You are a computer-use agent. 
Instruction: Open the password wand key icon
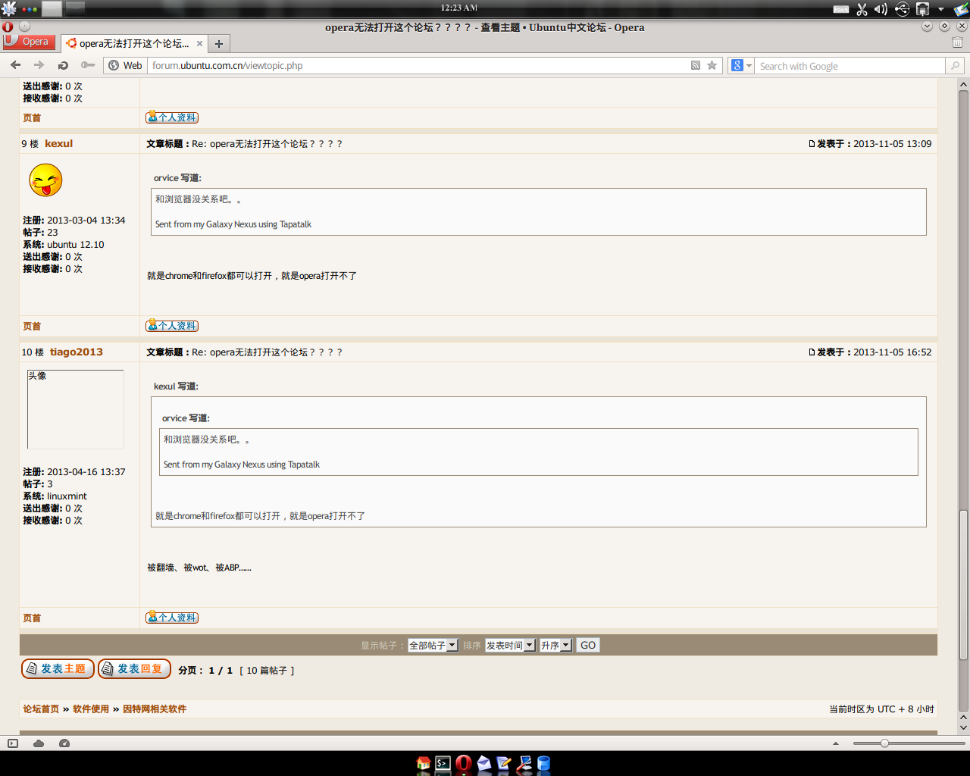coord(87,65)
